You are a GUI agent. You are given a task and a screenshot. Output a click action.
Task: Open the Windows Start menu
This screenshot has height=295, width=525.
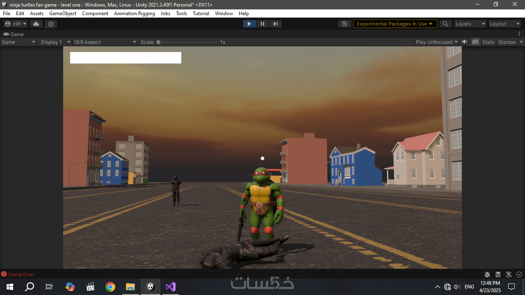tap(10, 287)
